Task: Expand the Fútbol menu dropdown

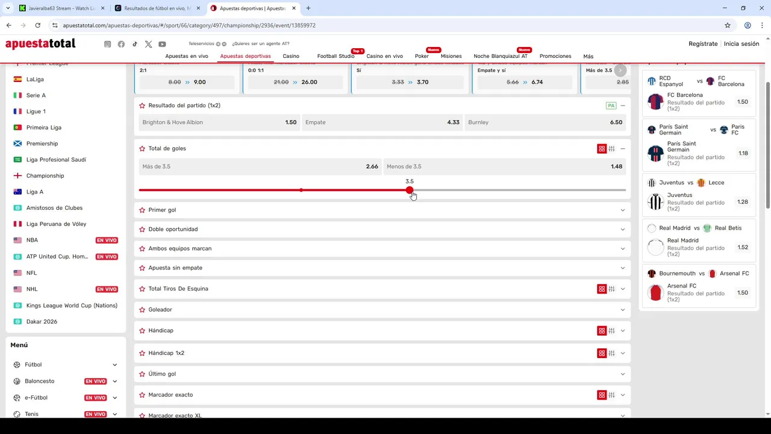Action: click(114, 365)
